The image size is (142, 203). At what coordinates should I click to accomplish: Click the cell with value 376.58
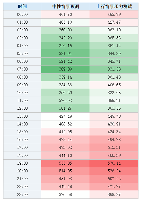[65, 194]
